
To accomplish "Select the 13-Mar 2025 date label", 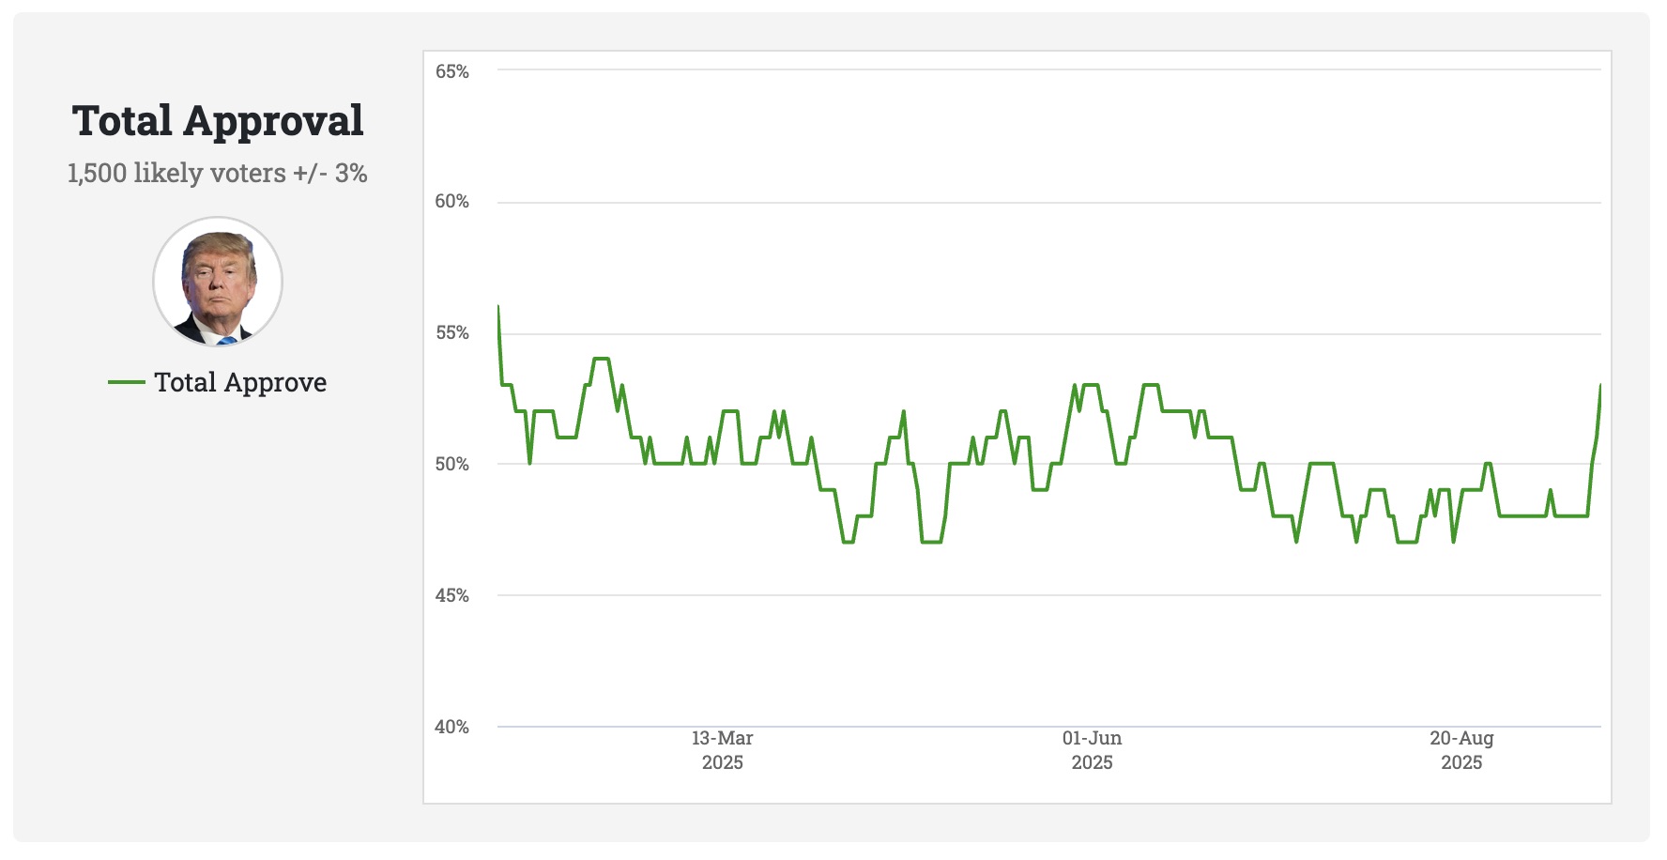I will tap(723, 750).
